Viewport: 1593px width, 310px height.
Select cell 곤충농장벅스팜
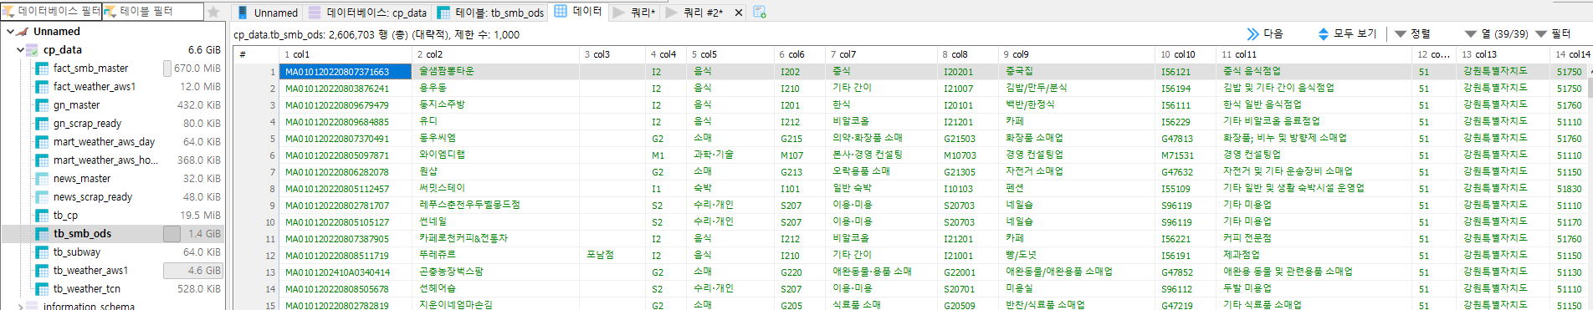point(496,272)
